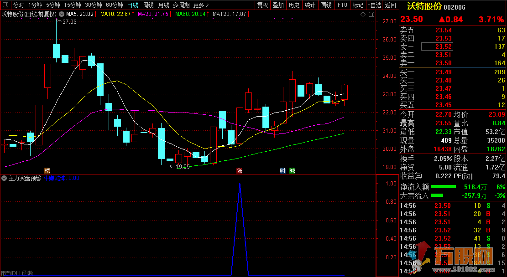The image size is (507, 277).
Task: Select the 60分钟 period
Action: 115,5
